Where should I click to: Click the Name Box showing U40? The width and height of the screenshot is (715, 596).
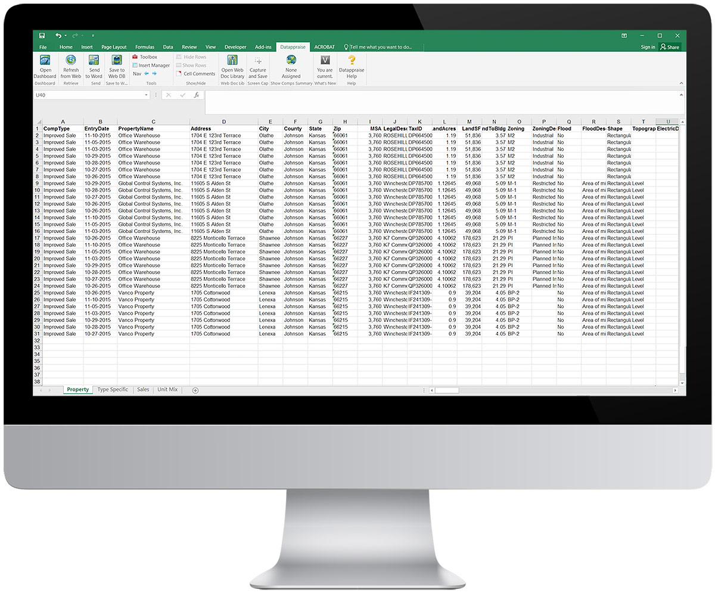click(88, 95)
